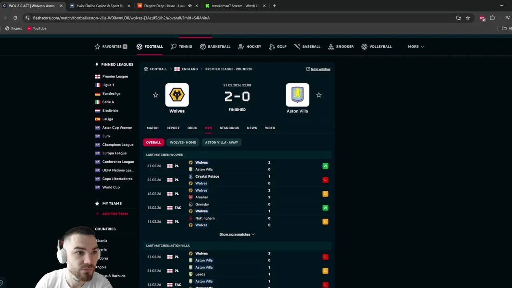
Task: Open Grimsby vs Wolves FA Cup row
Action: click(x=237, y=208)
